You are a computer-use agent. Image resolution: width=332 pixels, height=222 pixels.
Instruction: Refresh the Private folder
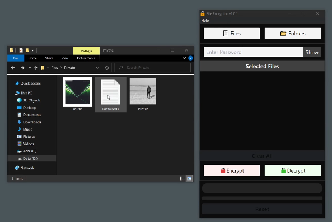[107, 68]
